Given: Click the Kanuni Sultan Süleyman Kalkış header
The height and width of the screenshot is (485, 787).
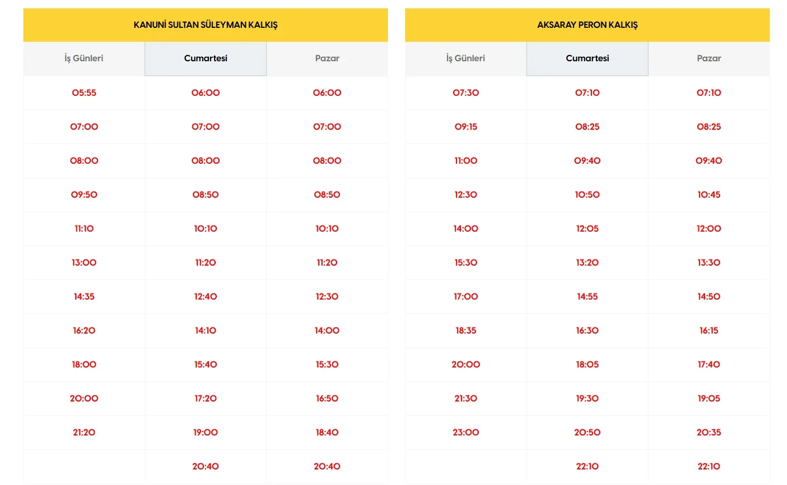Looking at the screenshot, I should tap(206, 25).
